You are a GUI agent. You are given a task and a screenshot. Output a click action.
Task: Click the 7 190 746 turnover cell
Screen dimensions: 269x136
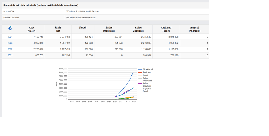tap(38, 37)
